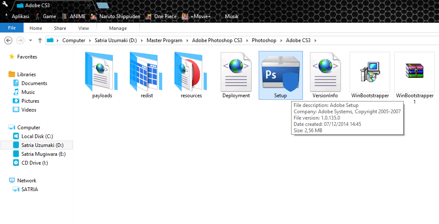The width and height of the screenshot is (439, 224).
Task: Open Videos library
Action: pyautogui.click(x=29, y=110)
